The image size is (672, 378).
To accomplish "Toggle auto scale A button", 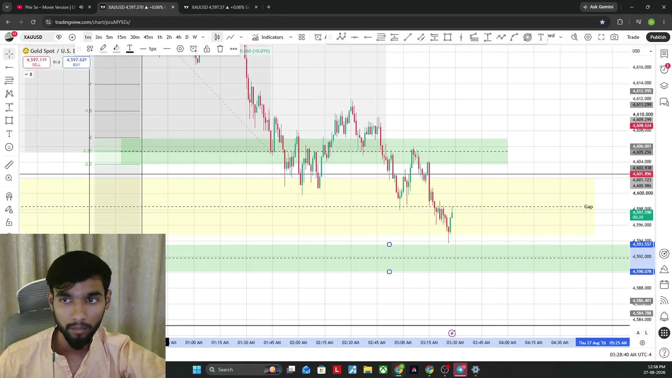I will tap(638, 333).
